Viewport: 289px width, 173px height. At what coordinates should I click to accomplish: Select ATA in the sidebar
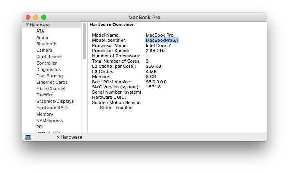point(40,31)
